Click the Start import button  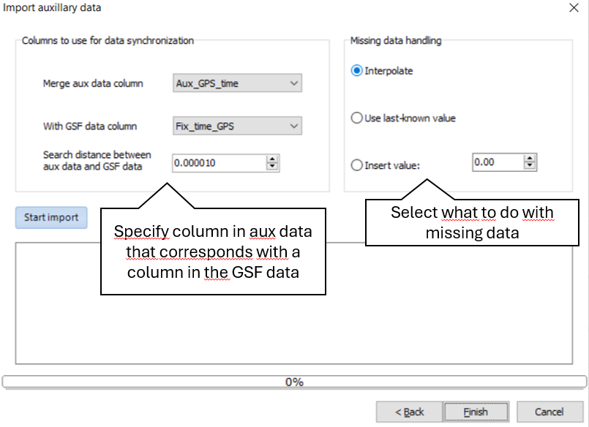(x=50, y=217)
